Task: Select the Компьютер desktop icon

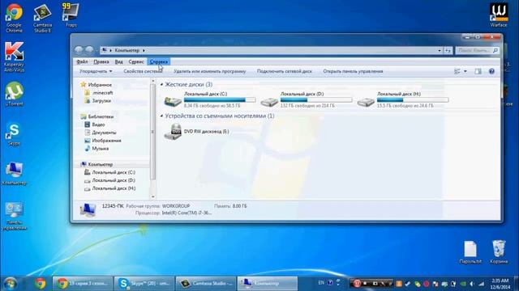Action: pyautogui.click(x=14, y=173)
